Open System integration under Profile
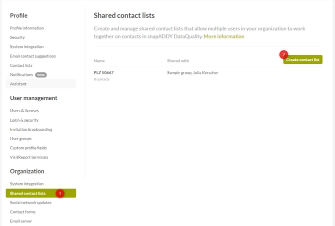The width and height of the screenshot is (335, 226). pyautogui.click(x=26, y=47)
